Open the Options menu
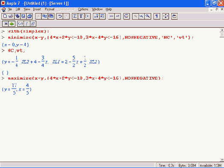Image resolution: width=224 pixels, height=168 pixels. 83,9
